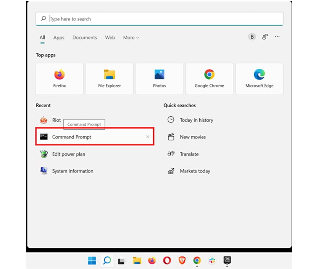Open the ellipsis options menu
This screenshot has width=317, height=269.
click(x=277, y=37)
